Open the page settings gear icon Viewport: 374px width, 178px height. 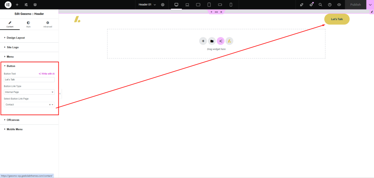tap(163, 5)
